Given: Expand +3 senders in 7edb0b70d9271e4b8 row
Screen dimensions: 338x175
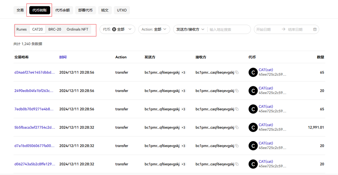Looking at the screenshot, I should 183,109.
